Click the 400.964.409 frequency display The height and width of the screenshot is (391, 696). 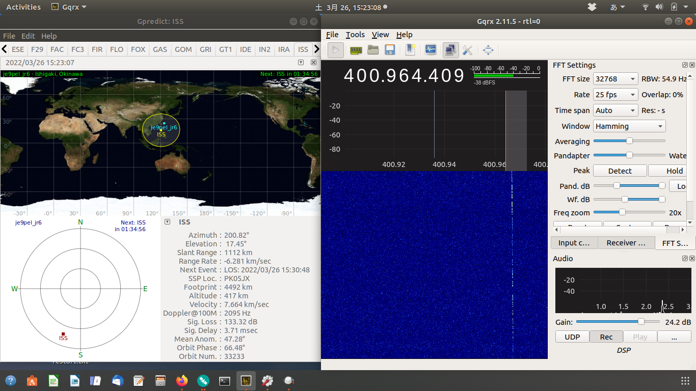(x=404, y=75)
